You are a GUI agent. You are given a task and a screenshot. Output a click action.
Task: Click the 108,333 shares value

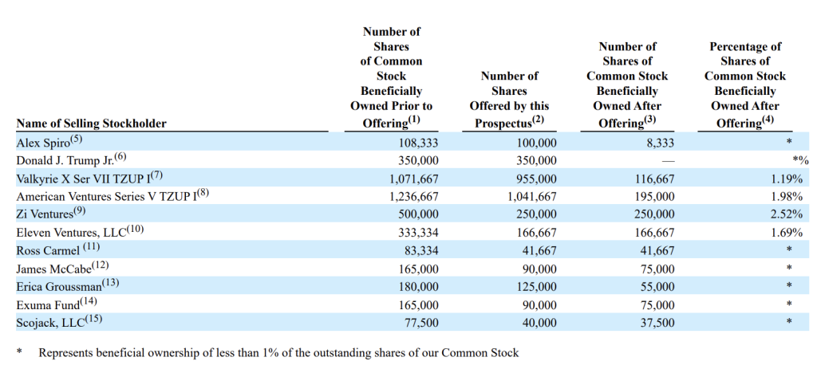418,143
